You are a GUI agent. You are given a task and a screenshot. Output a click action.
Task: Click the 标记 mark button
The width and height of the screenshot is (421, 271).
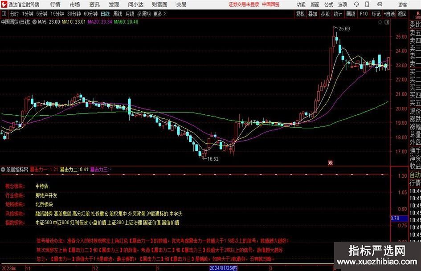pyautogui.click(x=376, y=14)
